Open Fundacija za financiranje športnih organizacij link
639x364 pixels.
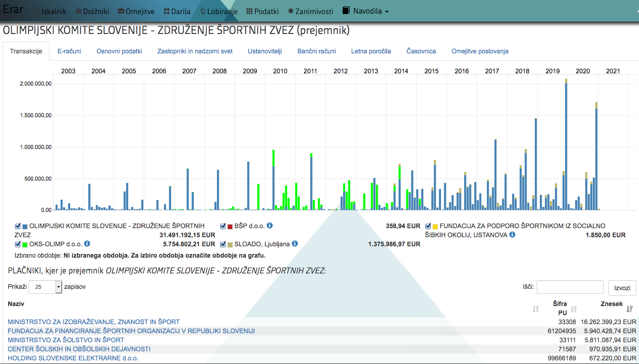(131, 331)
